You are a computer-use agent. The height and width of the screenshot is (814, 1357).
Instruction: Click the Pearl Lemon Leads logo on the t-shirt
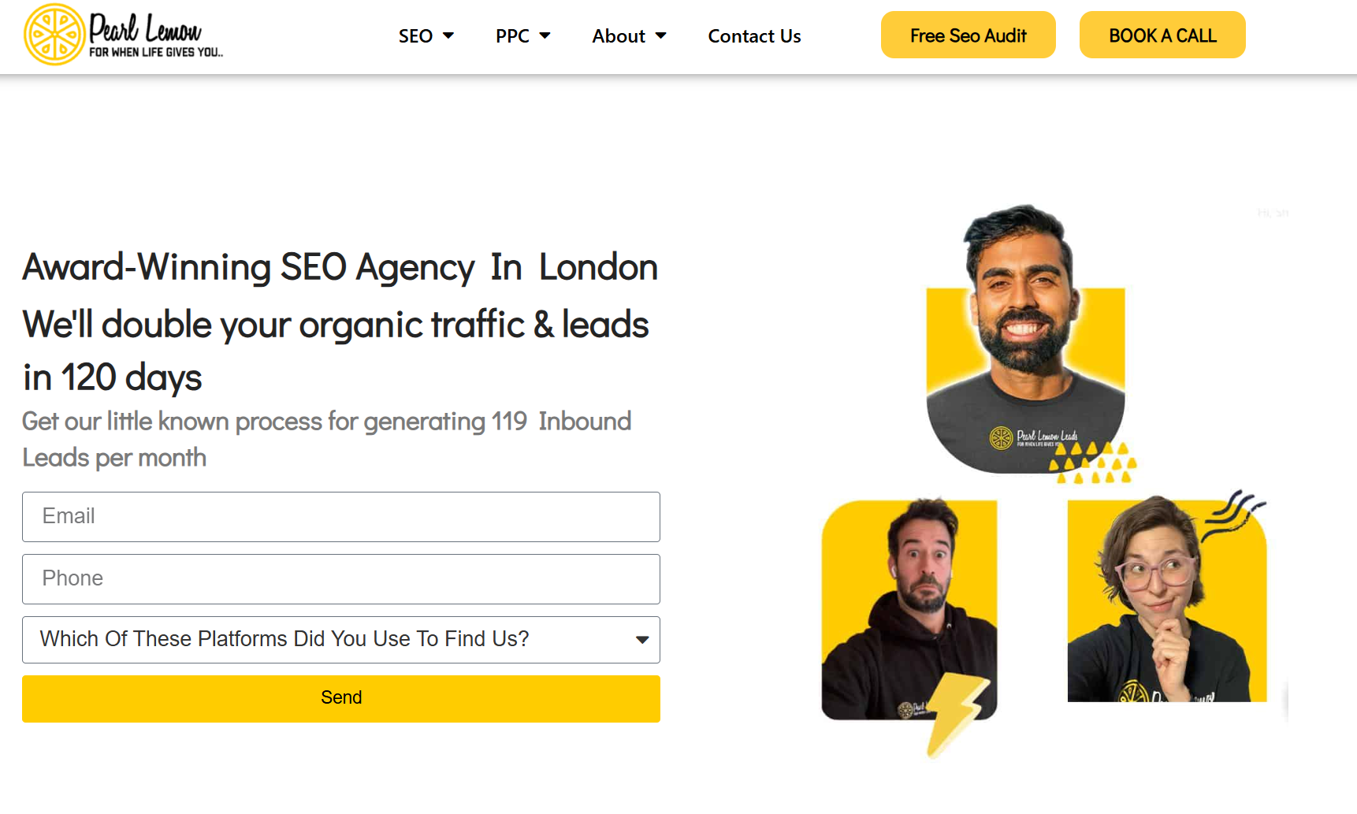point(1033,437)
